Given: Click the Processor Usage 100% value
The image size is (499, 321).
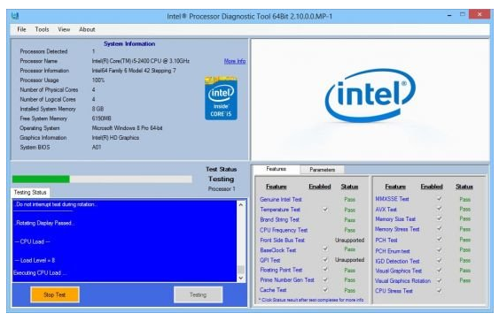Looking at the screenshot, I should [x=98, y=80].
